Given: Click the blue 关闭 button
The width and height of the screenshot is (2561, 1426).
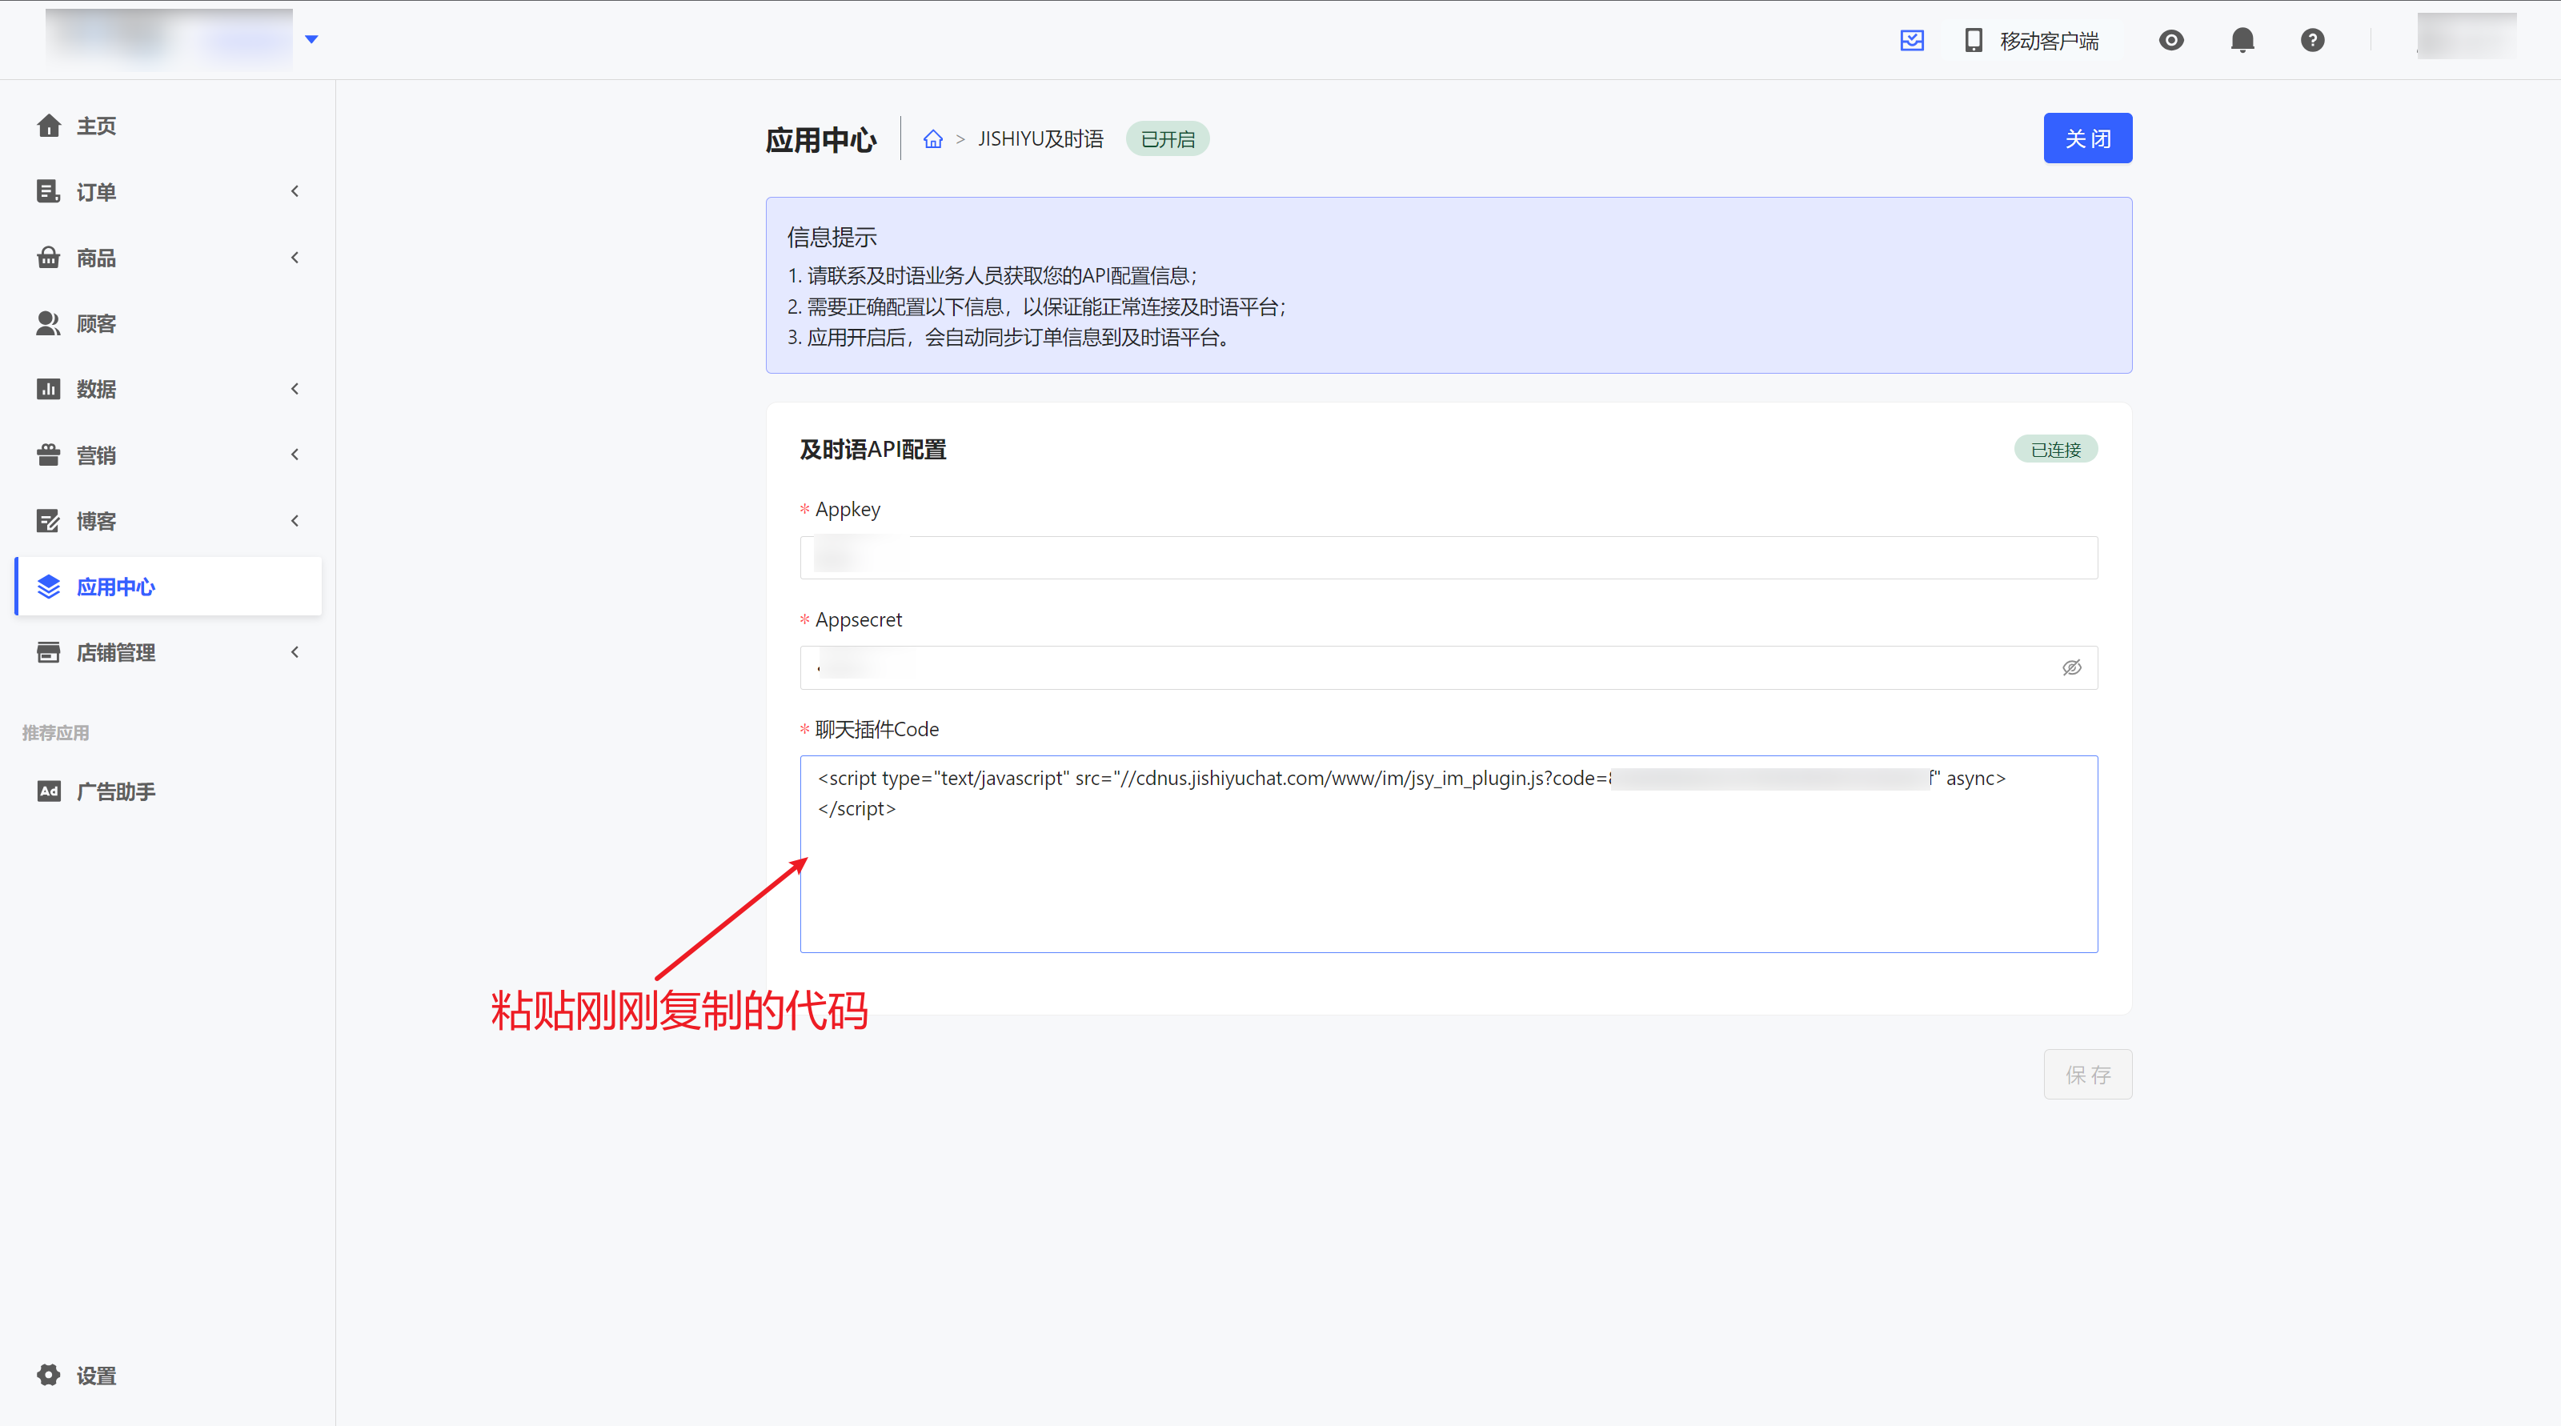Looking at the screenshot, I should click(x=2086, y=138).
